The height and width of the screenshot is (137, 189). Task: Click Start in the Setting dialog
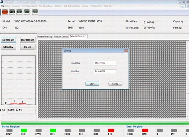(92, 84)
